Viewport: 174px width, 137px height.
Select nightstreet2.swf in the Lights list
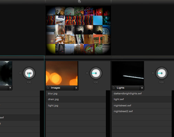[142, 111]
